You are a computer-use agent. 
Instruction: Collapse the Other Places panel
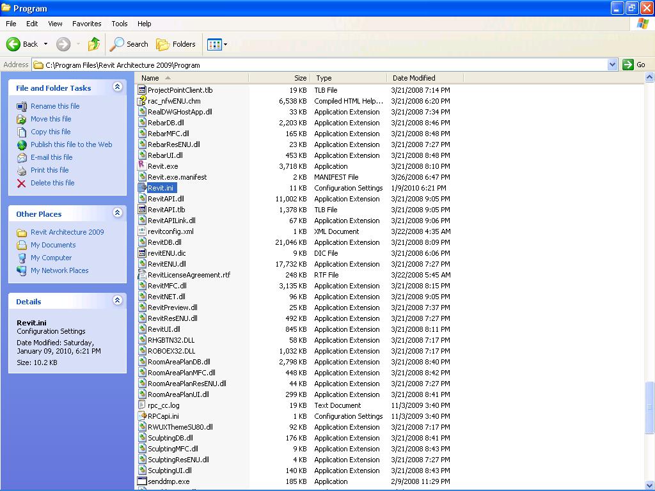[117, 213]
